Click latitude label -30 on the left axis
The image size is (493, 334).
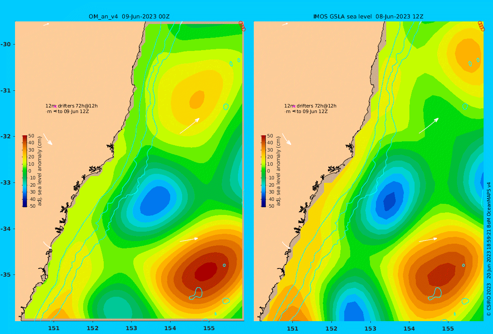tap(5, 44)
